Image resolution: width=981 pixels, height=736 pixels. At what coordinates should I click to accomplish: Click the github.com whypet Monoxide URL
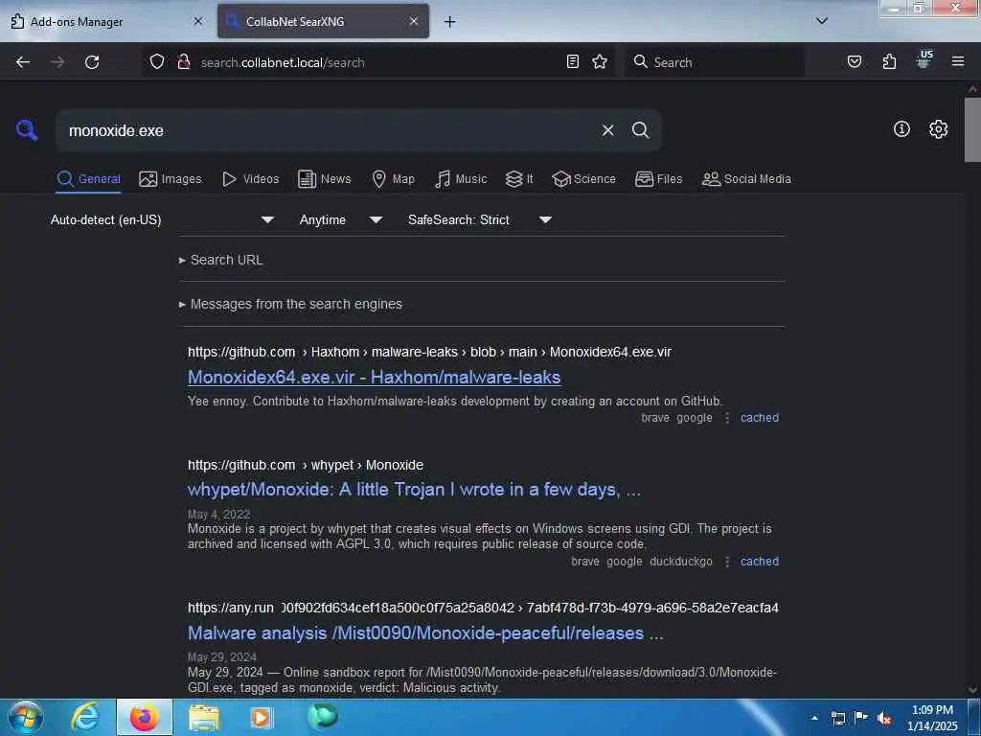click(306, 465)
